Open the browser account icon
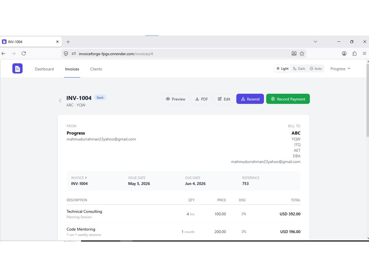The width and height of the screenshot is (369, 277). pos(344,54)
